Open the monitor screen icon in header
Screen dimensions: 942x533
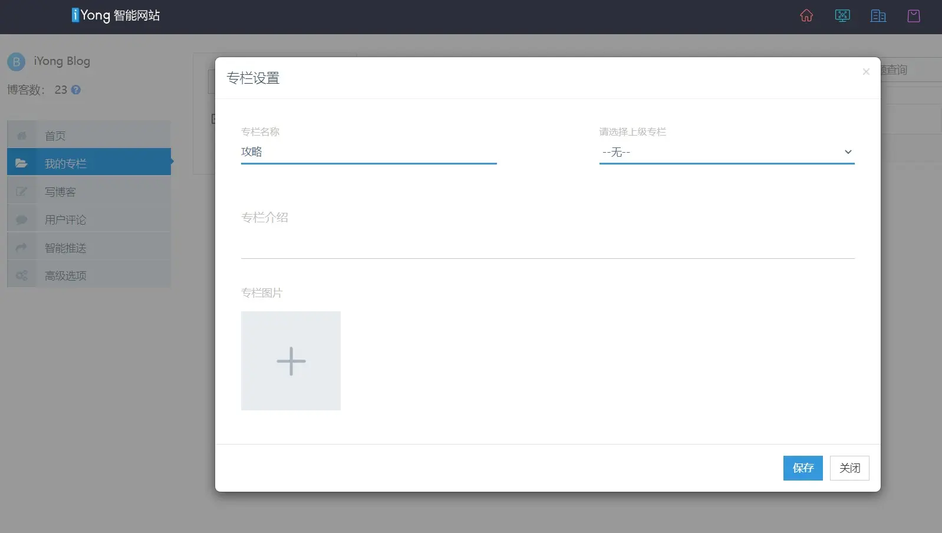pos(842,16)
